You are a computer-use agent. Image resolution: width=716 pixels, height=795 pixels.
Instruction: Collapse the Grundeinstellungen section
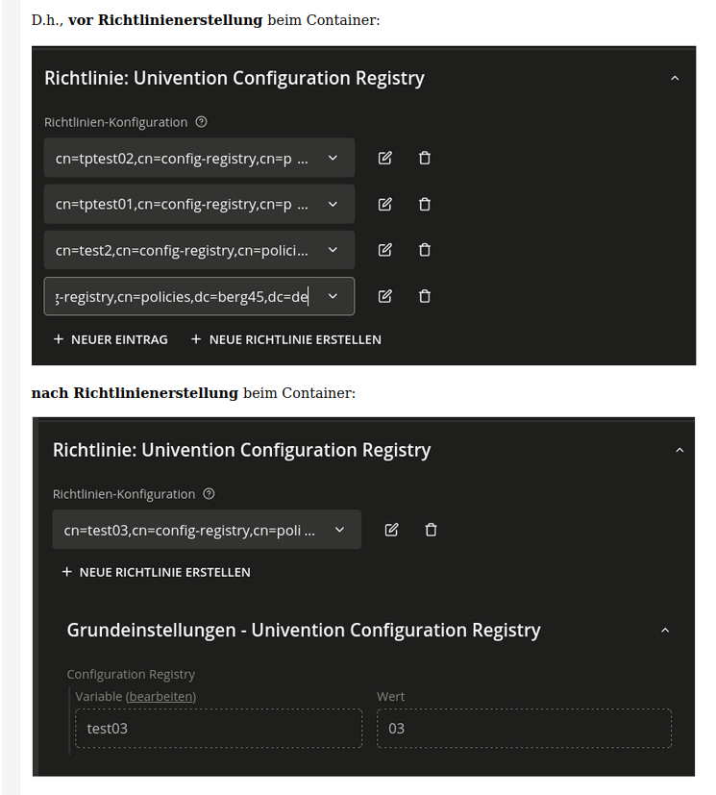pos(665,631)
